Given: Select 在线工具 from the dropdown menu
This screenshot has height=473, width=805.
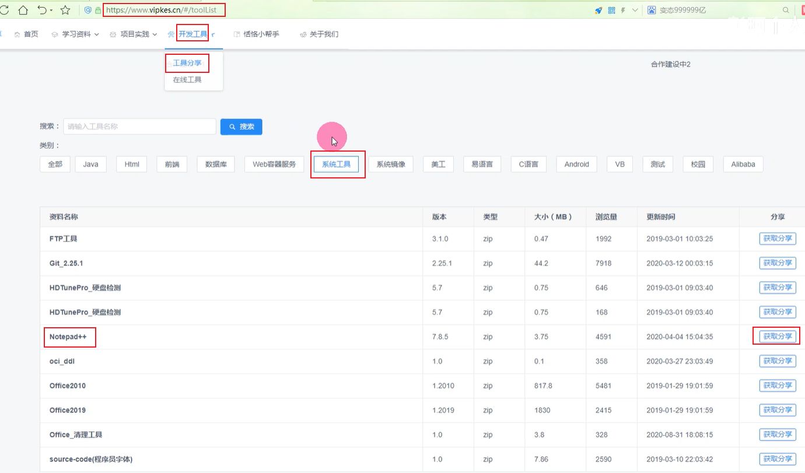Looking at the screenshot, I should click(x=187, y=80).
